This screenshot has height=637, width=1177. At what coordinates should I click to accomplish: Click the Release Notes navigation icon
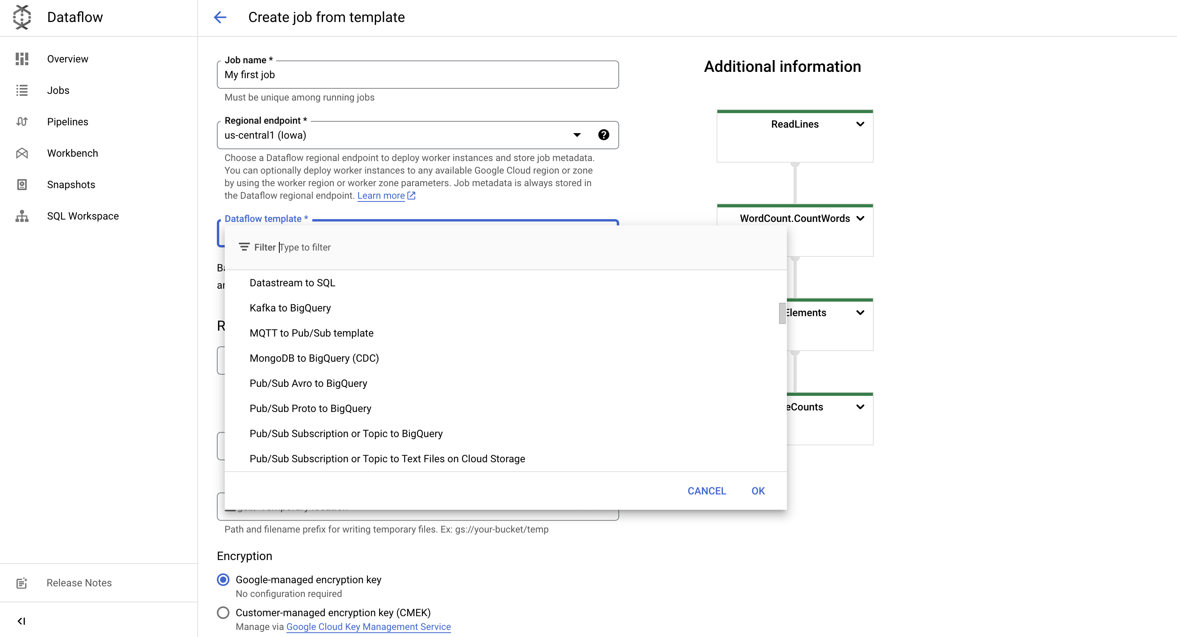tap(22, 582)
